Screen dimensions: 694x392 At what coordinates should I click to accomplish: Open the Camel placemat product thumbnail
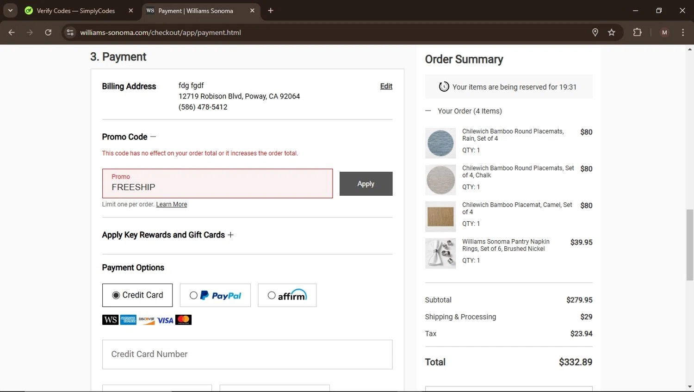tap(440, 217)
